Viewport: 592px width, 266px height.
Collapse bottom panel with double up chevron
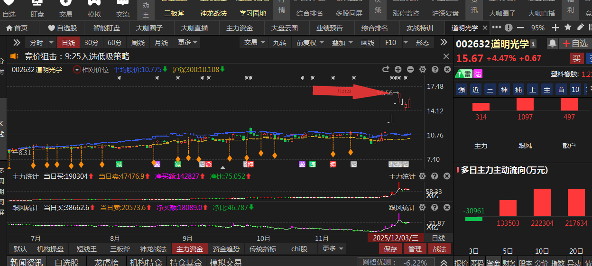click(444, 262)
